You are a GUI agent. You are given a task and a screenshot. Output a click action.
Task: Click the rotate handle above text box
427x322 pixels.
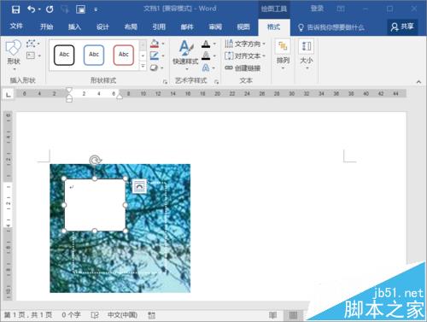95,161
